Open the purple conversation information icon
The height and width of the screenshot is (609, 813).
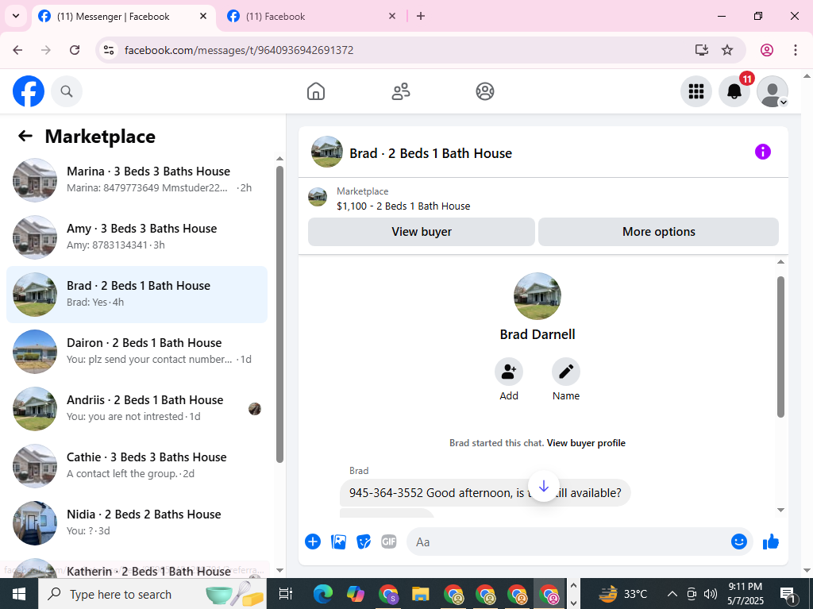point(763,152)
